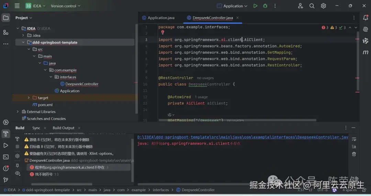Open the Maven tool window
371x196 pixels.
coord(365,52)
